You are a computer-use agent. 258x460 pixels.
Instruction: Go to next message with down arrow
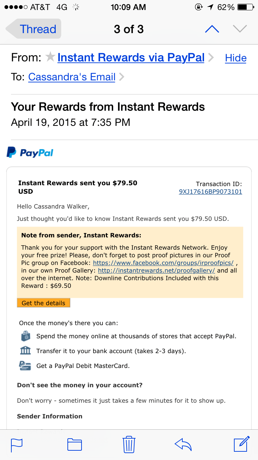click(x=240, y=29)
